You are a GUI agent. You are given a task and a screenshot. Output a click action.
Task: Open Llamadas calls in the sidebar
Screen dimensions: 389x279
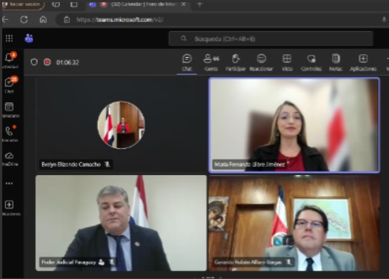click(10, 134)
